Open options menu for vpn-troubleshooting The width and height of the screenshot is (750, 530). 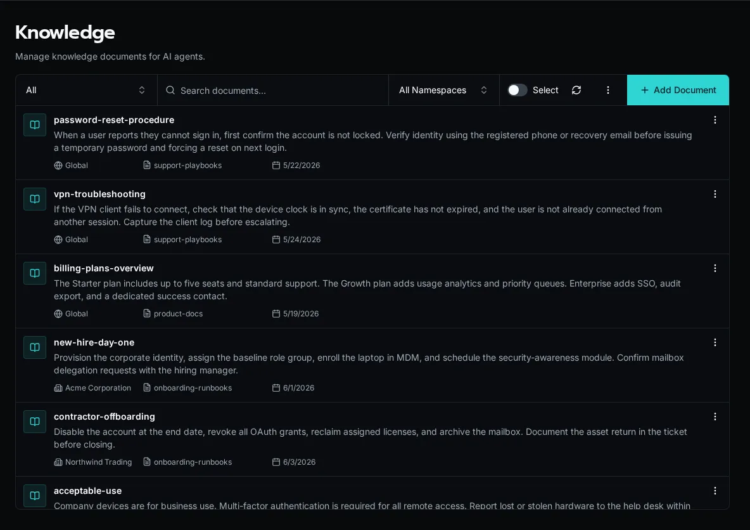coord(715,195)
